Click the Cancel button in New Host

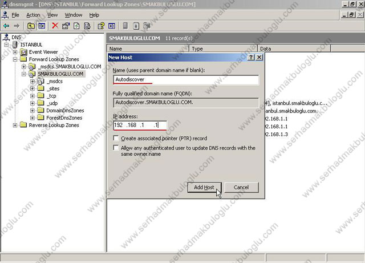[241, 187]
